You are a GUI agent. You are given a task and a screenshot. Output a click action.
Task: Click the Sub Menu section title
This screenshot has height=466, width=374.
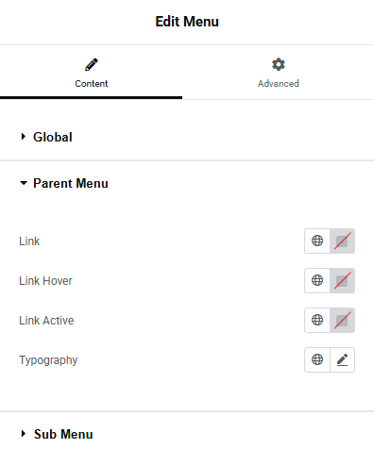tap(63, 434)
